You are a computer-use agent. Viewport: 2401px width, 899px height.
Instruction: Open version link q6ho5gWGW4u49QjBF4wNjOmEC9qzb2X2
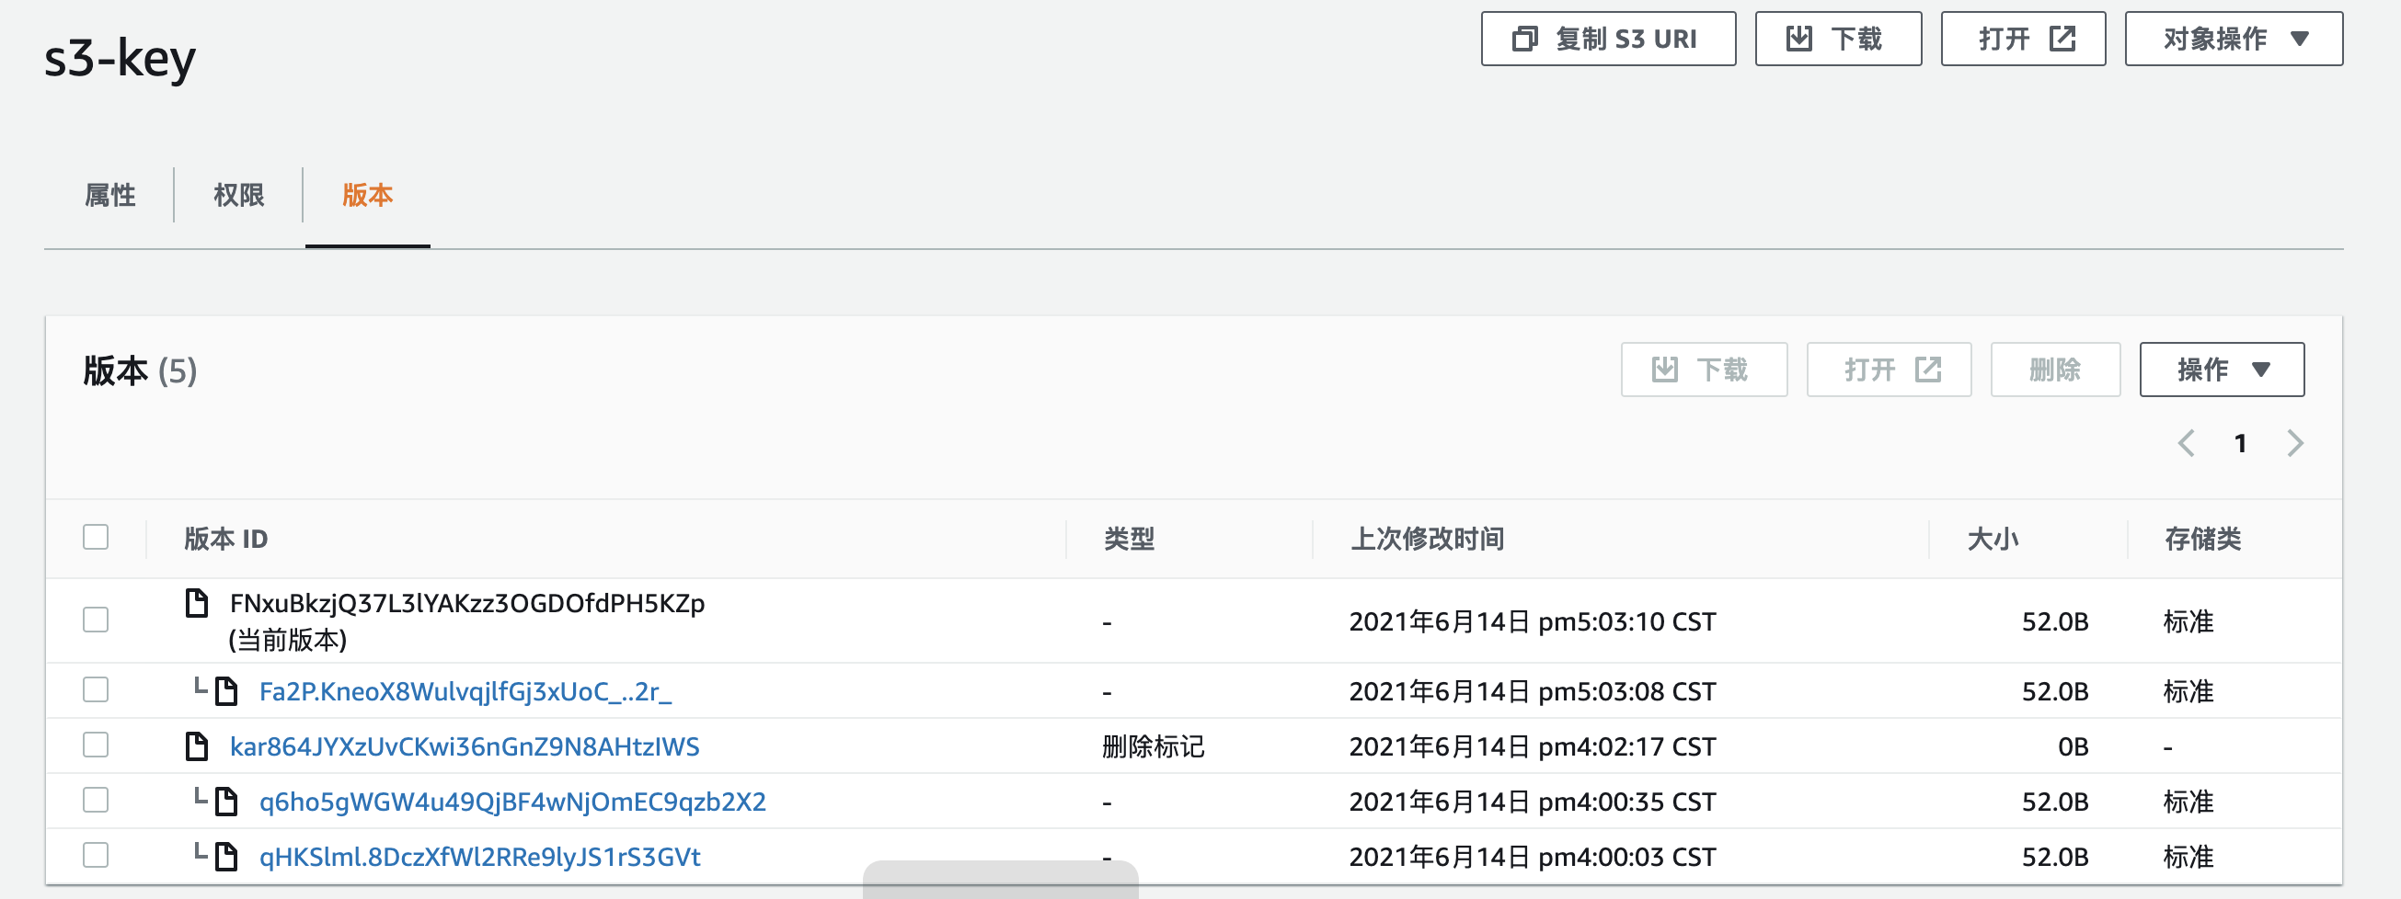tap(511, 802)
